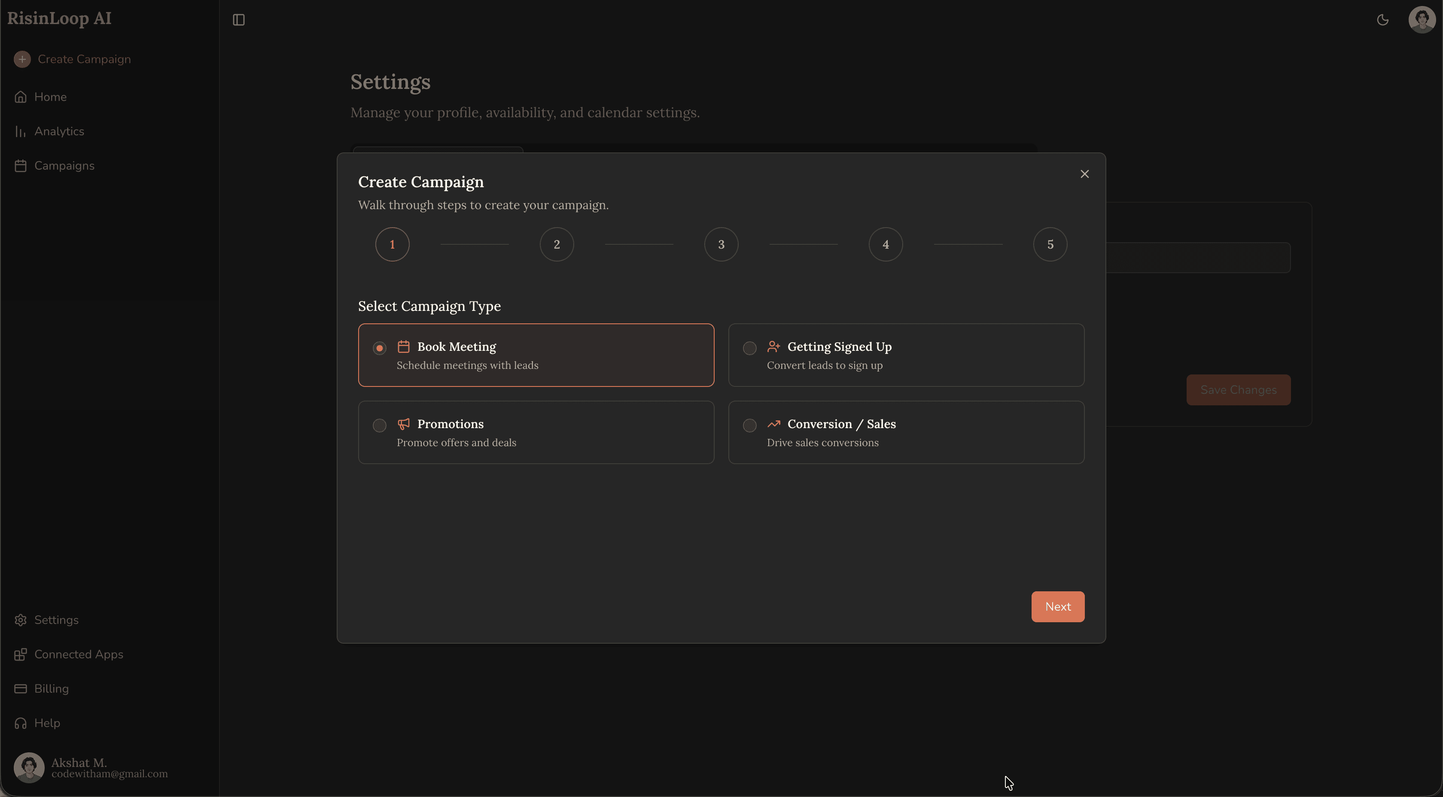Click the megaphone icon on Promotions card
This screenshot has width=1443, height=797.
coord(405,425)
